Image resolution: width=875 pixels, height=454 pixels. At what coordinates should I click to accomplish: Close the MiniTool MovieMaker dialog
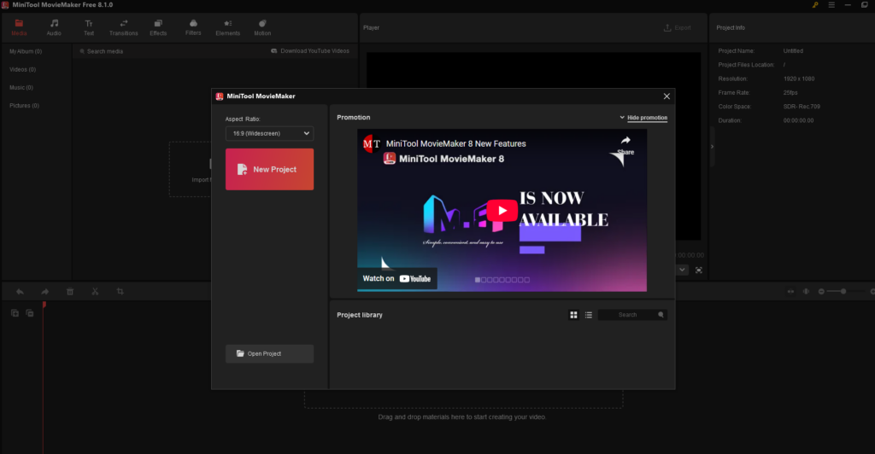pos(667,96)
